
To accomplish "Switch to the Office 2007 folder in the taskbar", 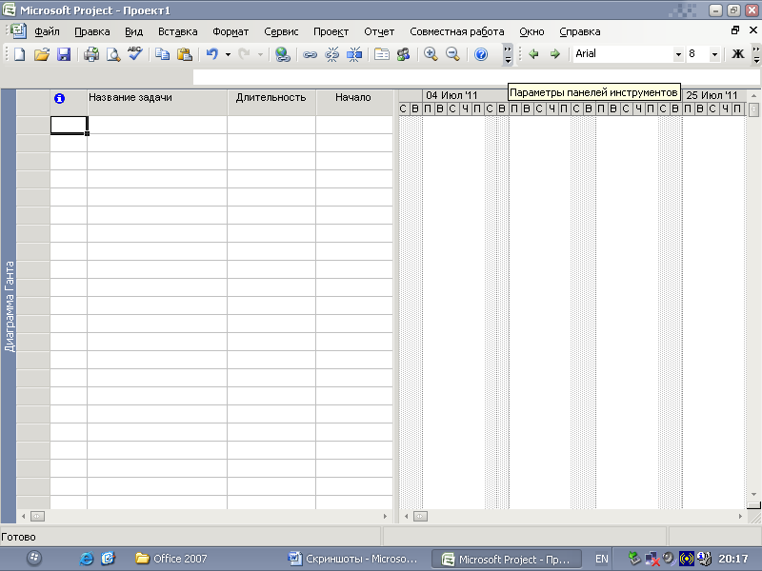I will (x=171, y=559).
